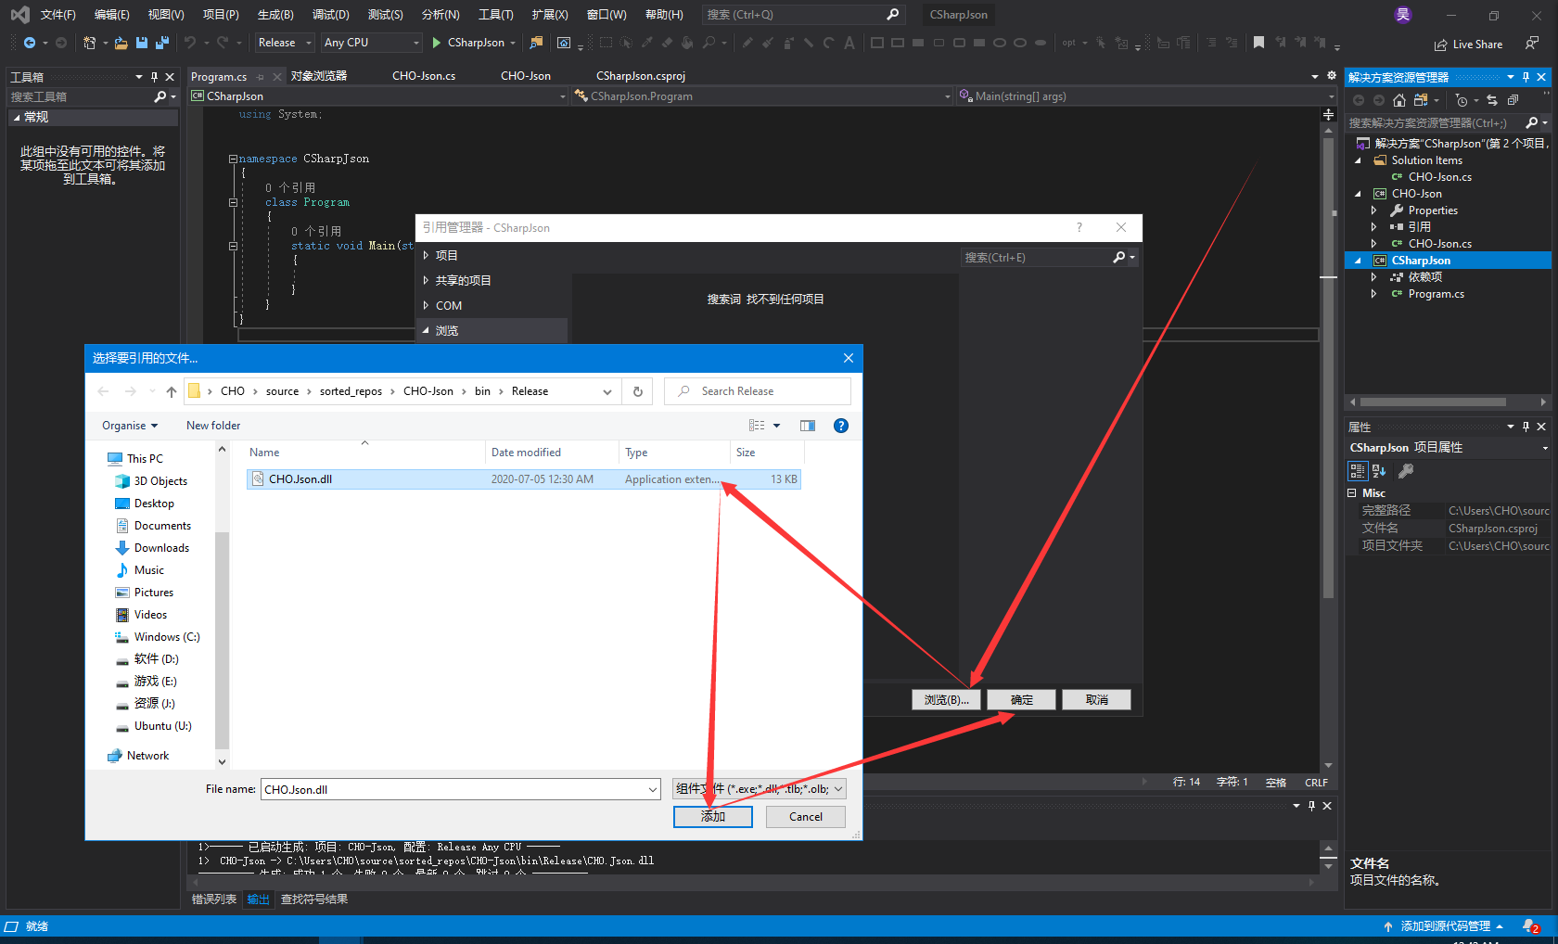Click Collapse All icon in Solution Explorer

click(x=1513, y=100)
